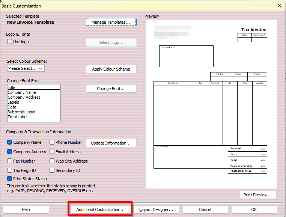Uncheck the Company Address checkbox
286x217 pixels.
pyautogui.click(x=9, y=151)
